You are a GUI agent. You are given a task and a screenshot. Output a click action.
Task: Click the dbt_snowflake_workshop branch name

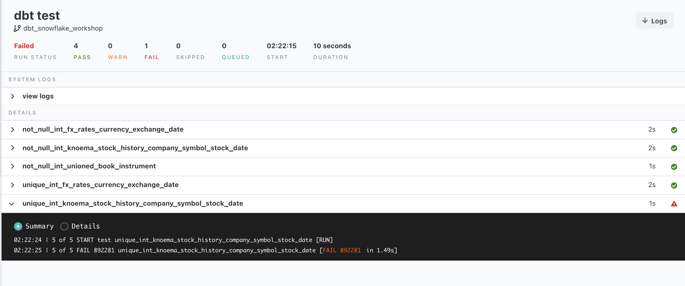pos(63,28)
